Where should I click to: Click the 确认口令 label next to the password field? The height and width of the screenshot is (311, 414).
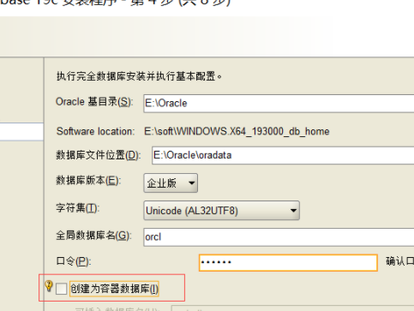[399, 261]
